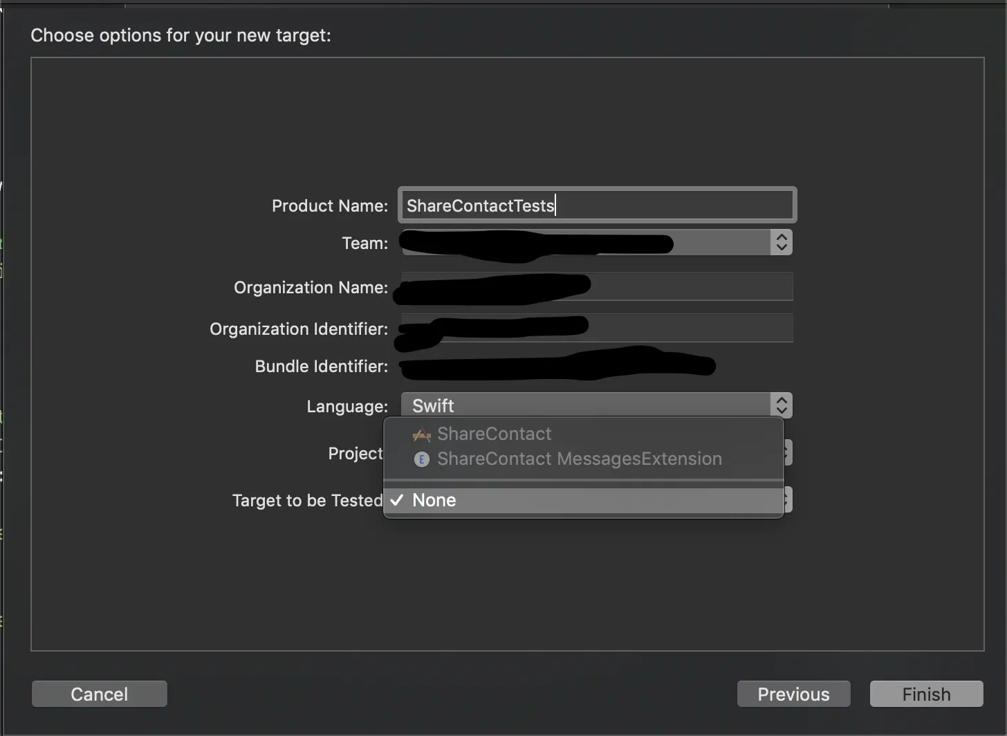Image resolution: width=1007 pixels, height=736 pixels.
Task: Click the Organization Name field
Action: (x=597, y=286)
